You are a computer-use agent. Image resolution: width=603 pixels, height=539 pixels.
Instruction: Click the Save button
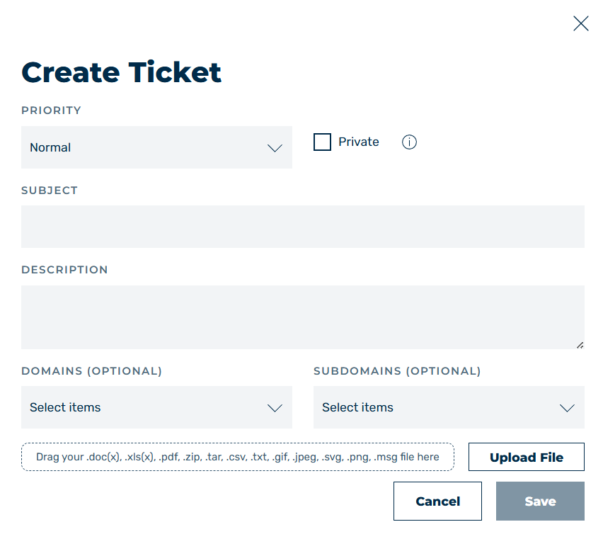click(540, 501)
